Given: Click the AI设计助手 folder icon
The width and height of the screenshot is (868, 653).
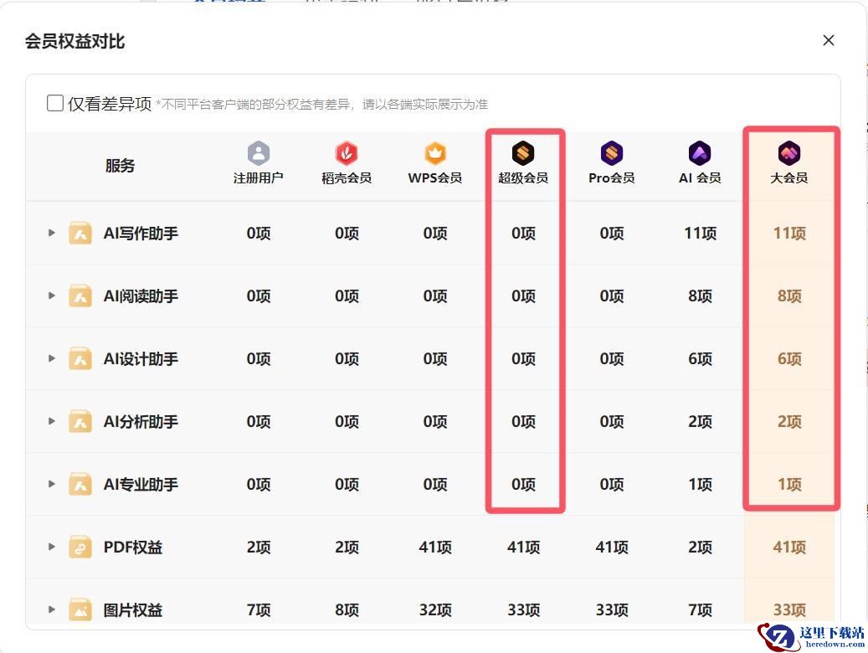Looking at the screenshot, I should pyautogui.click(x=80, y=359).
